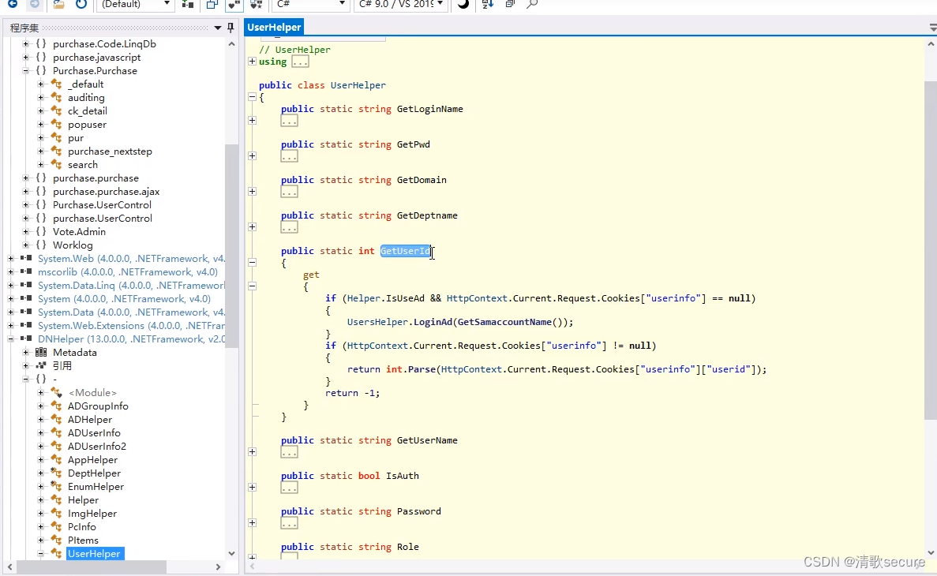This screenshot has height=576, width=937.
Task: Click the Metadata node icon
Action: point(41,353)
